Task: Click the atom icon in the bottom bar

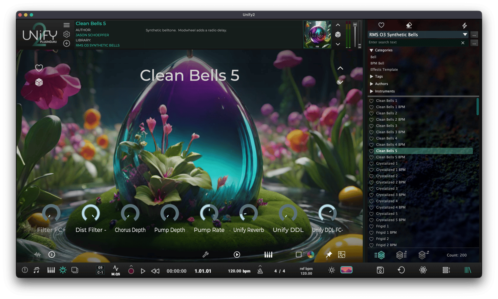Action: 423,270
